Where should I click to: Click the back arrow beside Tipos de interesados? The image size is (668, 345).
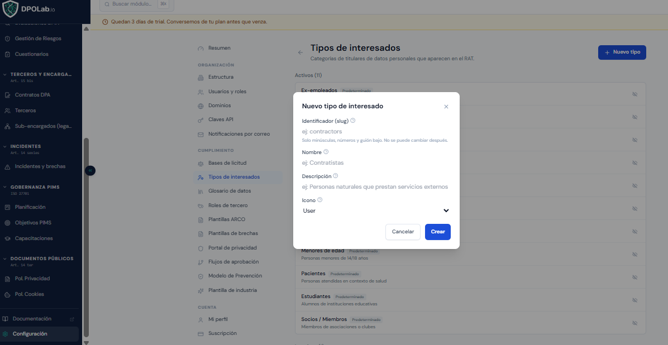click(x=300, y=52)
